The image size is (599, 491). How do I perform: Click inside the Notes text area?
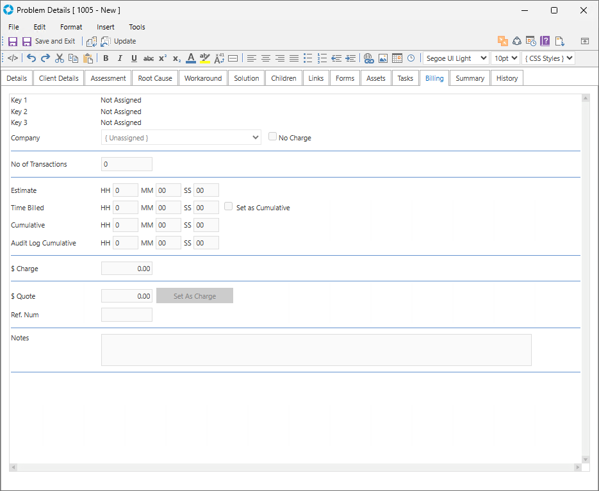pos(316,349)
